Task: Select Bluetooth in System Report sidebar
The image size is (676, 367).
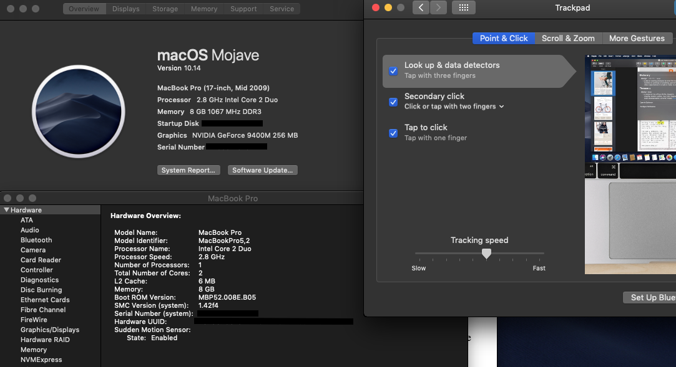Action: 36,240
